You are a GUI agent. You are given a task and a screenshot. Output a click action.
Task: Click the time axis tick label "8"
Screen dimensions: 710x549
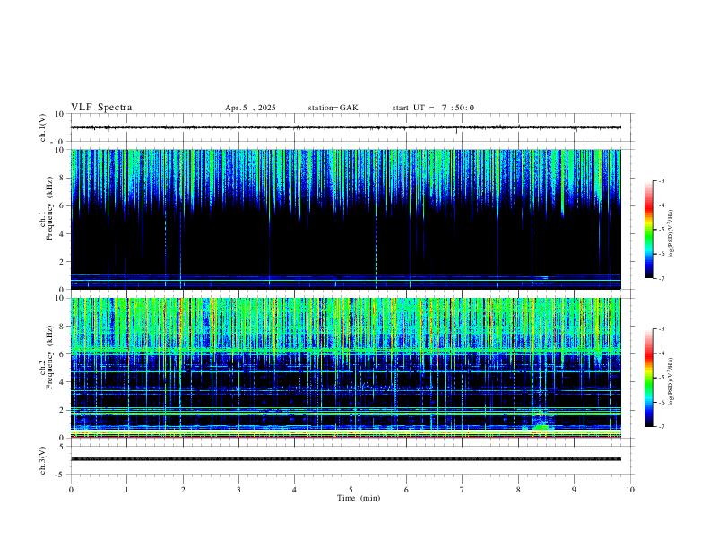click(518, 490)
